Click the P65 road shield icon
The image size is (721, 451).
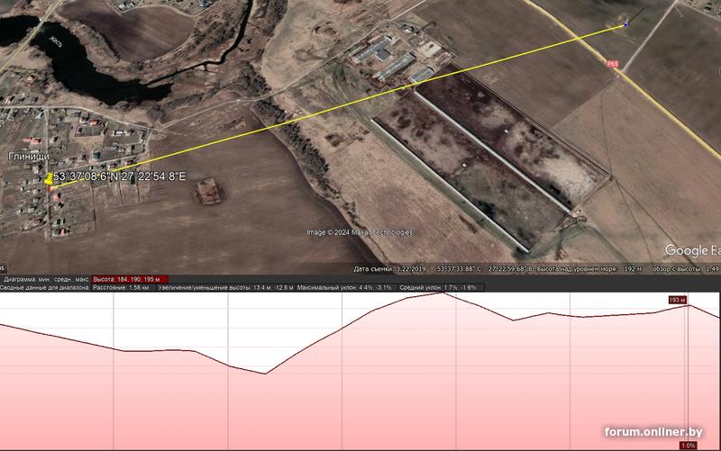(613, 64)
